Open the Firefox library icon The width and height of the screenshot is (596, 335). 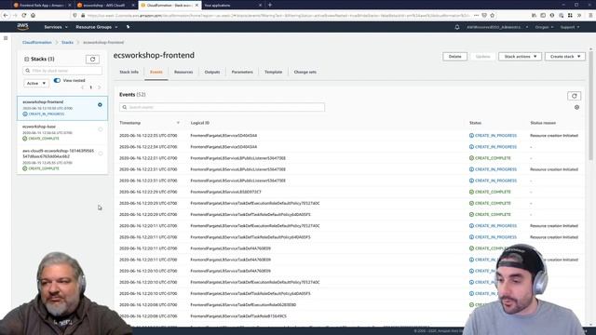pyautogui.click(x=534, y=15)
